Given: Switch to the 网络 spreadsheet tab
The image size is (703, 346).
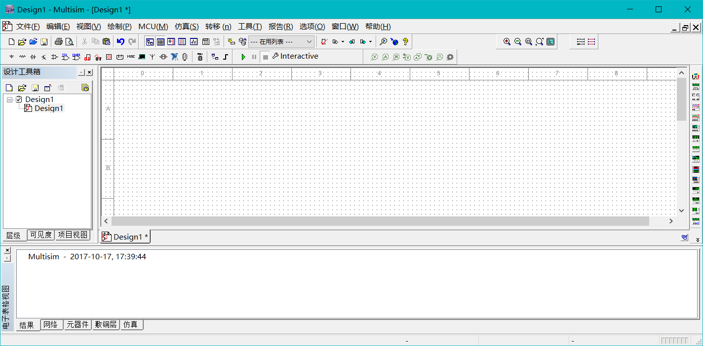Looking at the screenshot, I should pyautogui.click(x=52, y=325).
